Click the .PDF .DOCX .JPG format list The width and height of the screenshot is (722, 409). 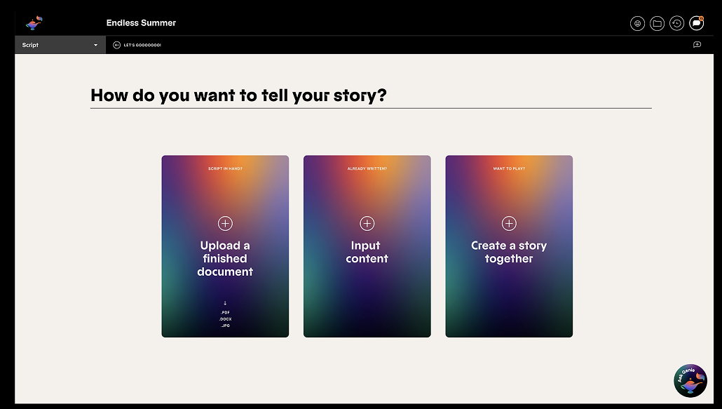pyautogui.click(x=225, y=319)
